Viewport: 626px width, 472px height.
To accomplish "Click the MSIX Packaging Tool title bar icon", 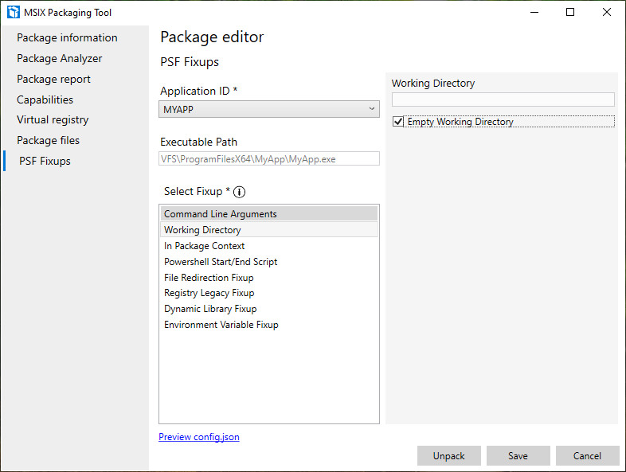I will pos(14,13).
